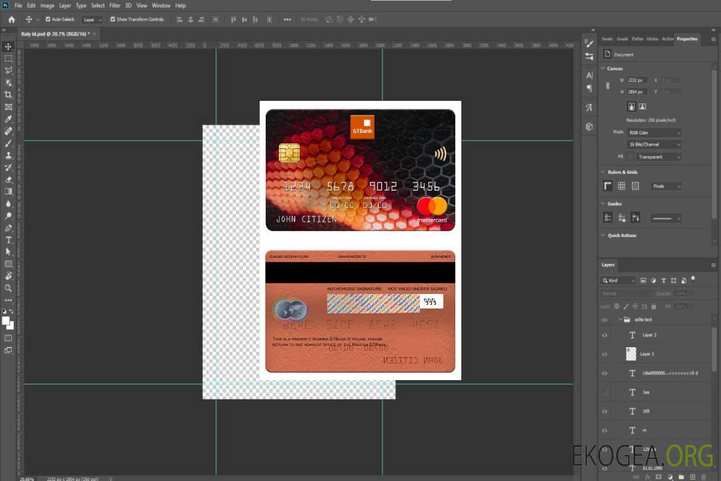Click link width and height chain icon

click(608, 86)
